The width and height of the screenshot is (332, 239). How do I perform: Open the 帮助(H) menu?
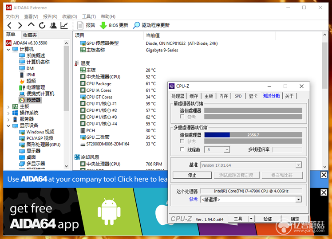tap(108, 16)
